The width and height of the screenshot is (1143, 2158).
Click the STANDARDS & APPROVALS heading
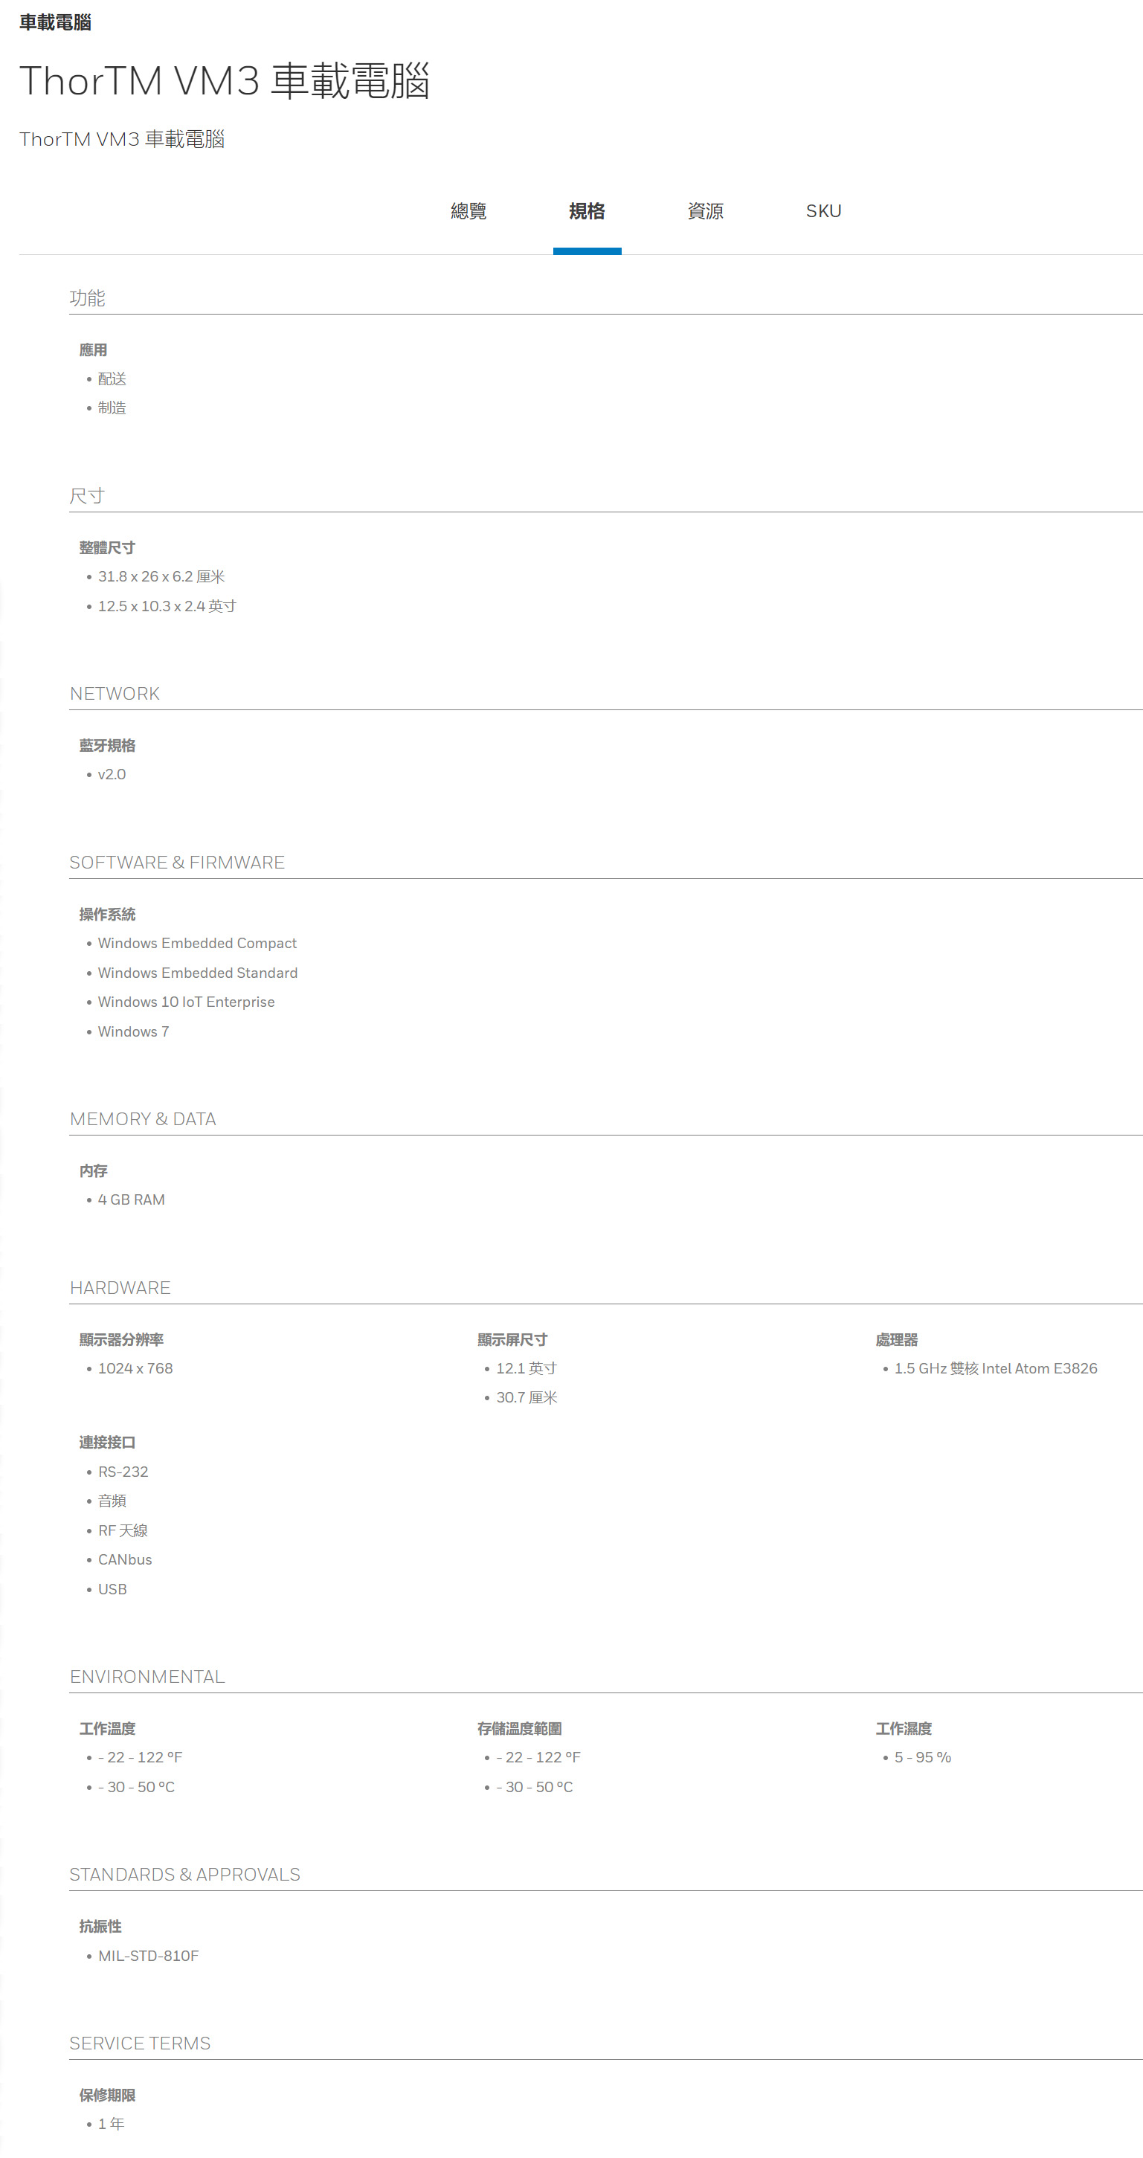coord(184,1875)
